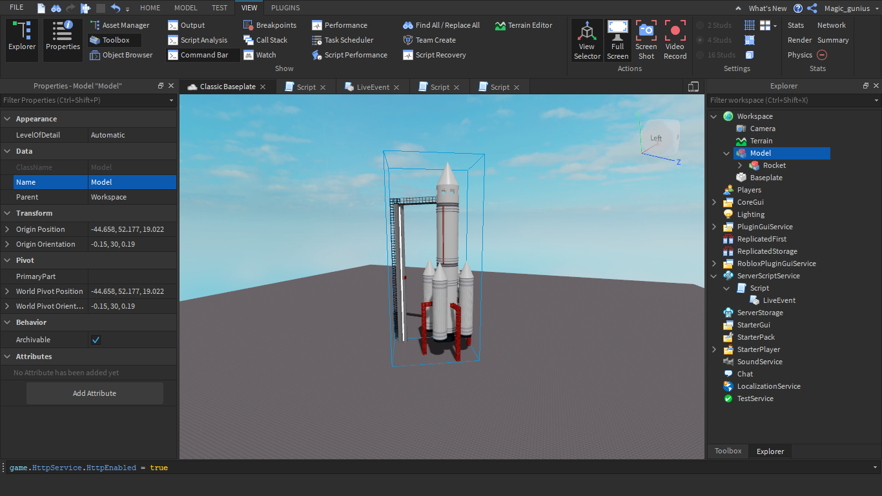Toggle the Archivable checkbox
This screenshot has width=882, height=496.
click(96, 340)
